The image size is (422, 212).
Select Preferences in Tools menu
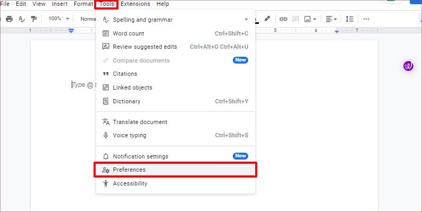175,170
